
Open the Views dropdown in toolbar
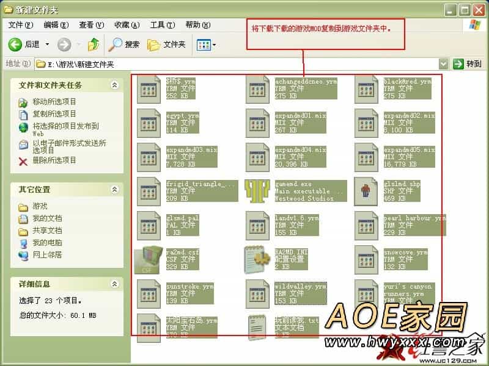coord(206,44)
